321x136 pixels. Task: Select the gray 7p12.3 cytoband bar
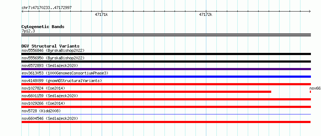pos(166,35)
